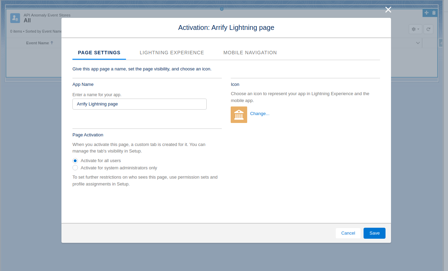Click the API Anomaly Event Stores label
The width and height of the screenshot is (448, 271).
click(x=47, y=15)
